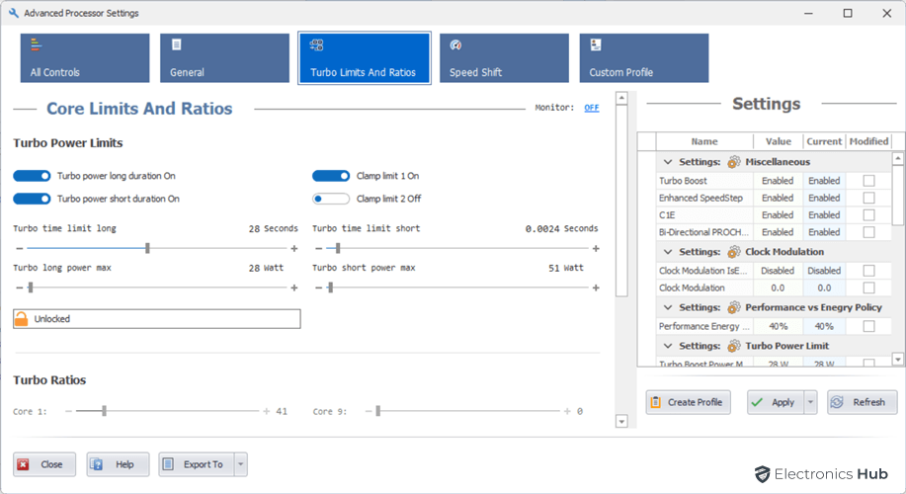Collapse the Miscellaneous settings group

pyautogui.click(x=668, y=162)
